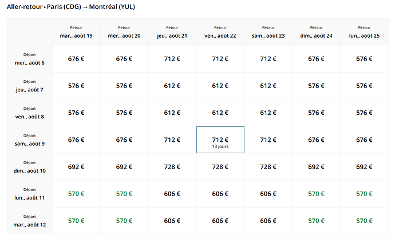Click the Retour lun., août 25 column header

pyautogui.click(x=364, y=32)
